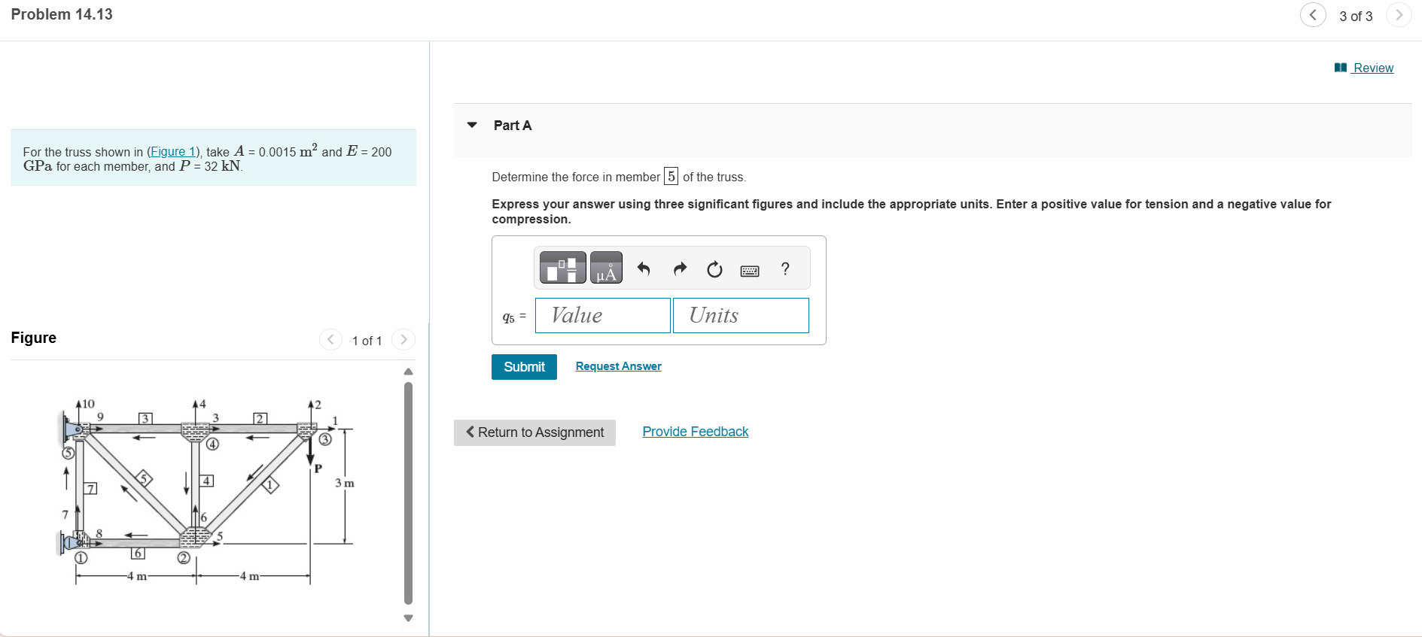Click the truss figure image
Viewport: 1422px width, 637px height.
point(206,491)
